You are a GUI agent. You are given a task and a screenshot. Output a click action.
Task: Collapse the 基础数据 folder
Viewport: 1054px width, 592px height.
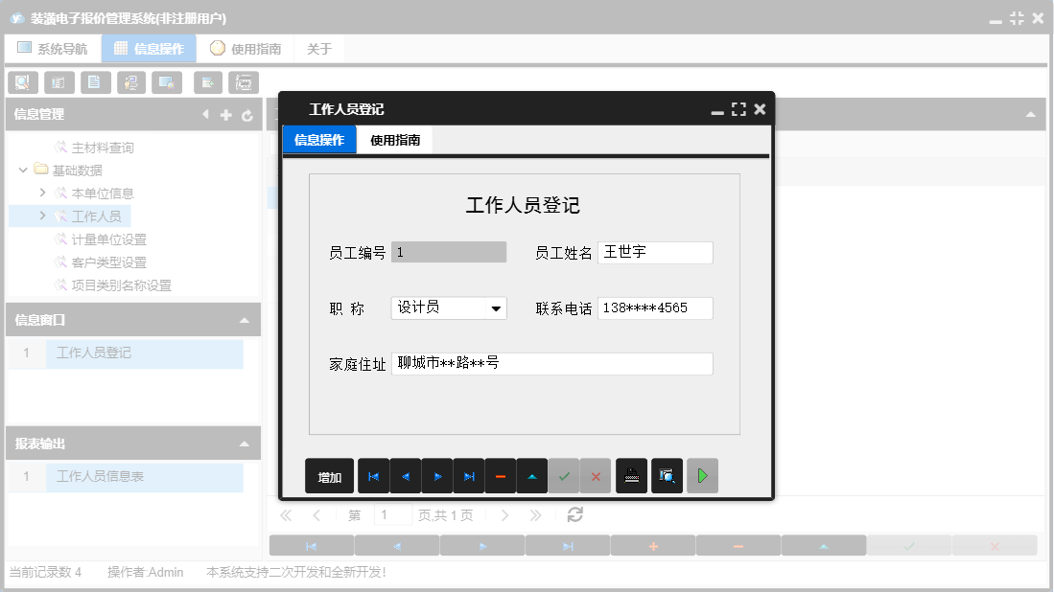[22, 170]
